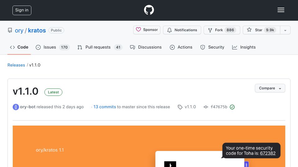
Task: Open the kratos repository link
Action: coord(37,30)
